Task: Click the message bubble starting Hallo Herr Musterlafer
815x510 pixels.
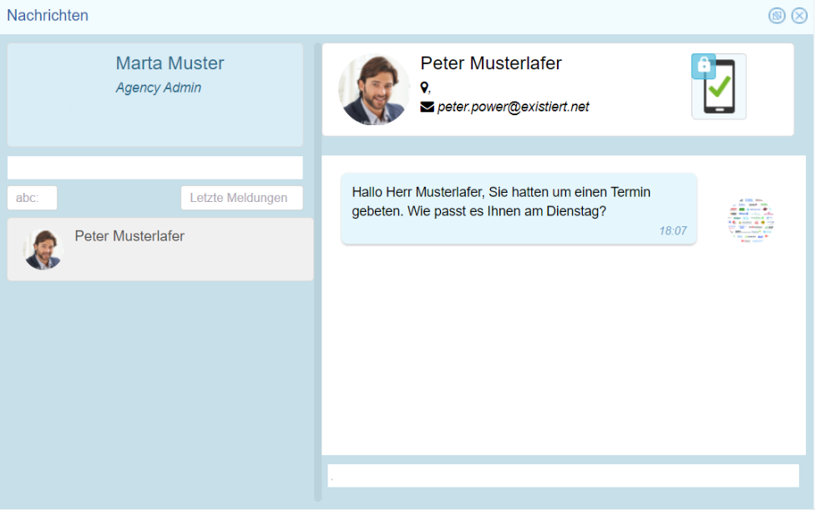Action: click(x=519, y=209)
